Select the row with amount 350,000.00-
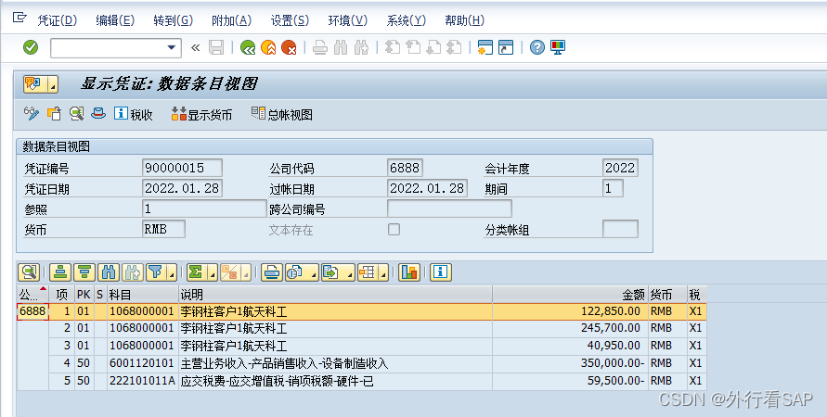The image size is (827, 417). pyautogui.click(x=361, y=363)
